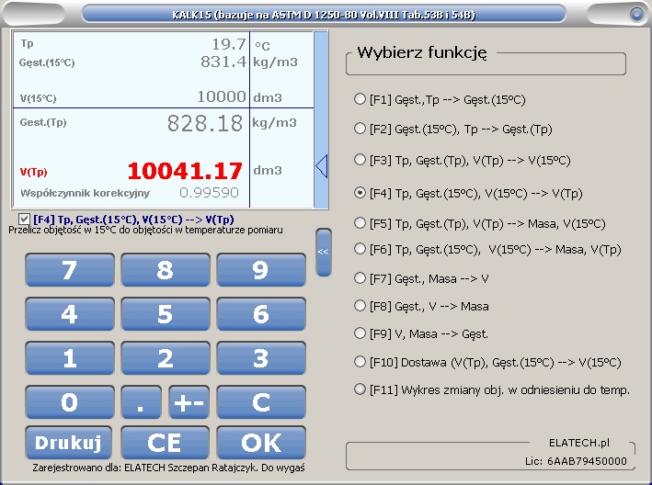652x485 pixels.
Task: Click the round blue button in title bar
Action: click(x=636, y=14)
